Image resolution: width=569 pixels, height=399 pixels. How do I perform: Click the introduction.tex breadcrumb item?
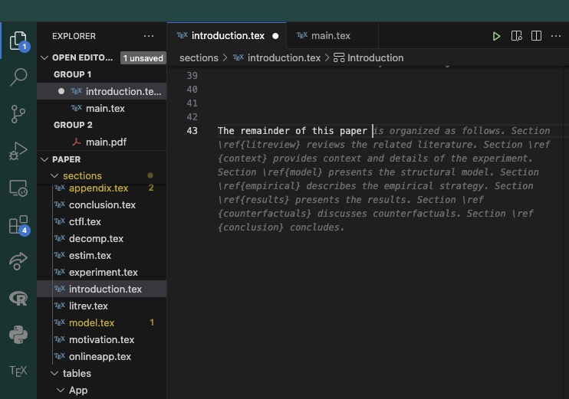click(x=284, y=58)
